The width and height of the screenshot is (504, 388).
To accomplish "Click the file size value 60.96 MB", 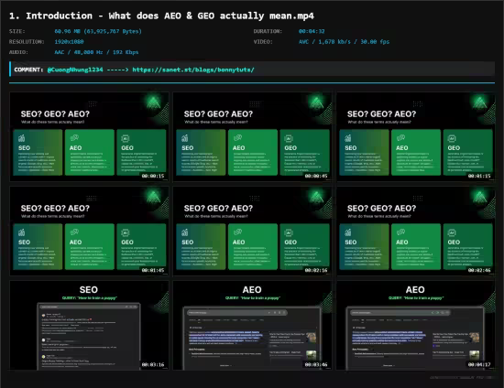I will coord(98,31).
